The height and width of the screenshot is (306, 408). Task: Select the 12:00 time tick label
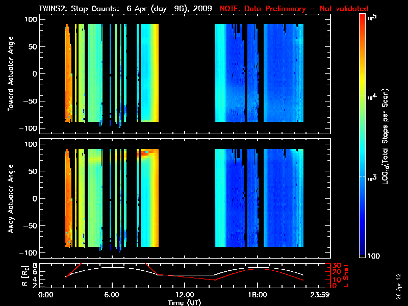coord(185,295)
